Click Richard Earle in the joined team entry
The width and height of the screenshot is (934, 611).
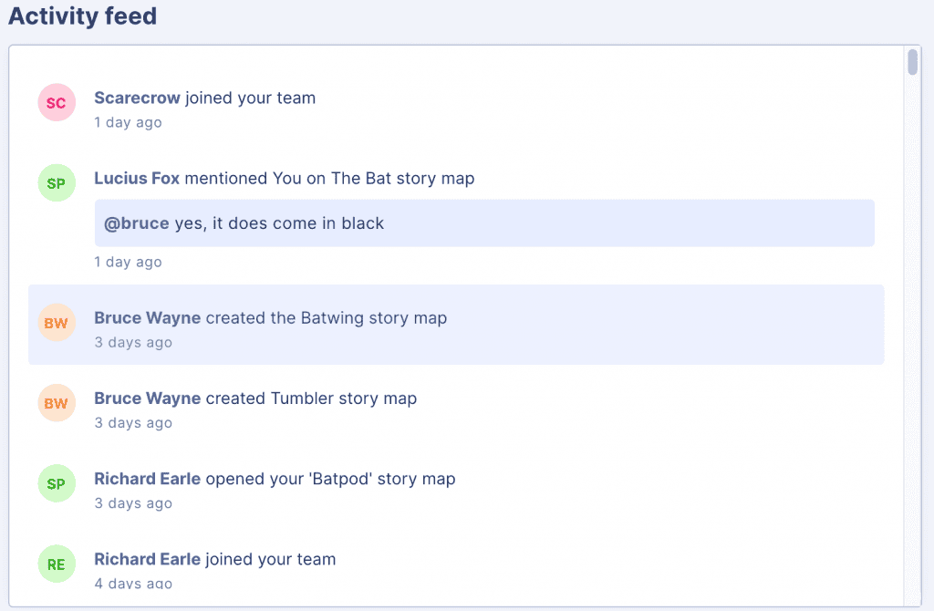[147, 559]
